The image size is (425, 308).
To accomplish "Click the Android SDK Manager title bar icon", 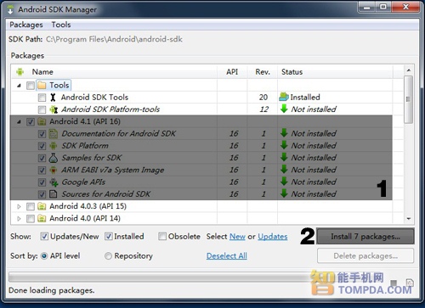I will point(10,9).
